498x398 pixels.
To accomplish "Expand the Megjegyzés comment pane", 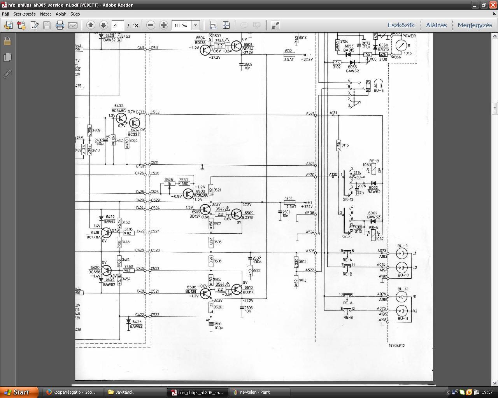I will click(x=475, y=25).
